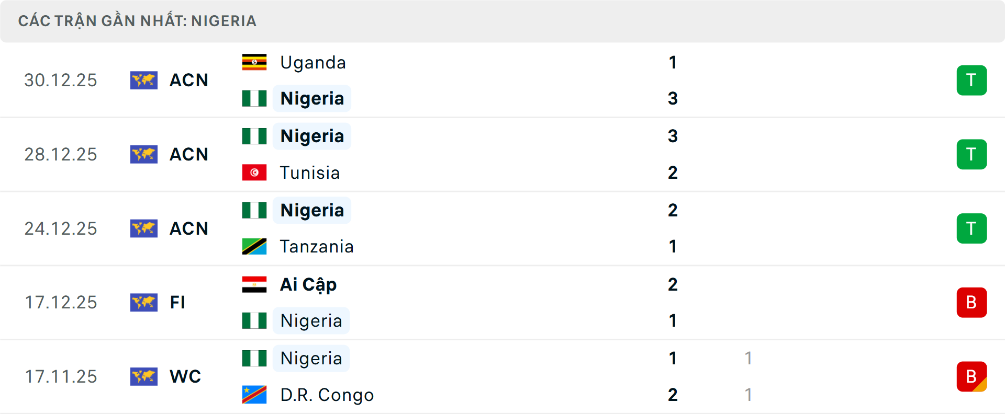
Task: Select the FI competition label
Action: click(x=177, y=303)
